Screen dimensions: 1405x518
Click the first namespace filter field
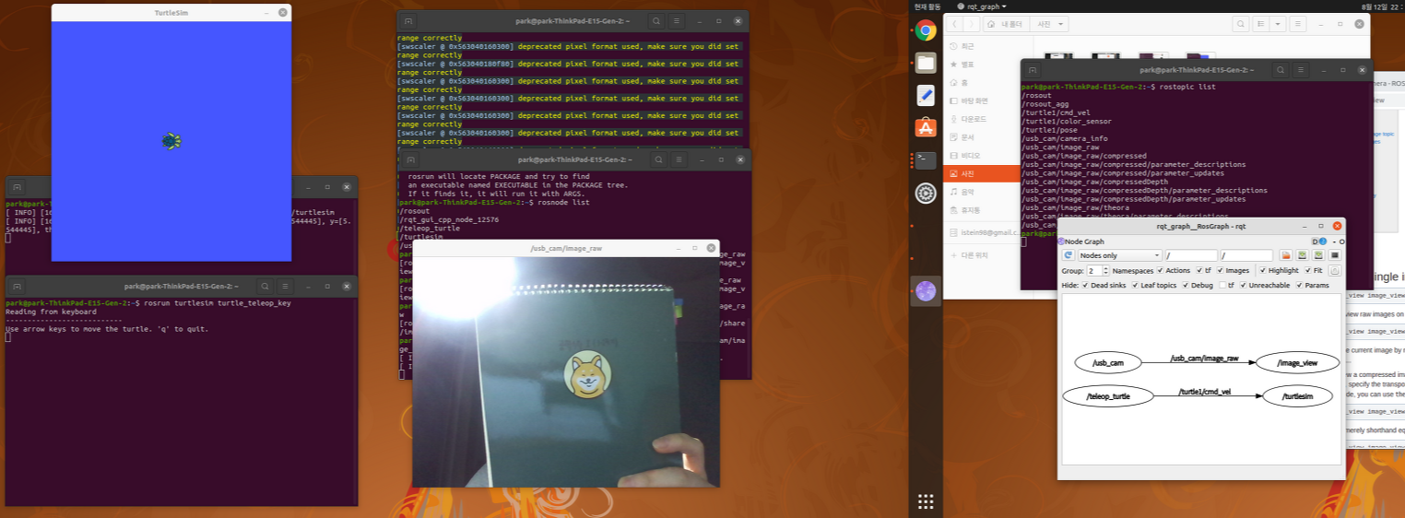click(1191, 255)
